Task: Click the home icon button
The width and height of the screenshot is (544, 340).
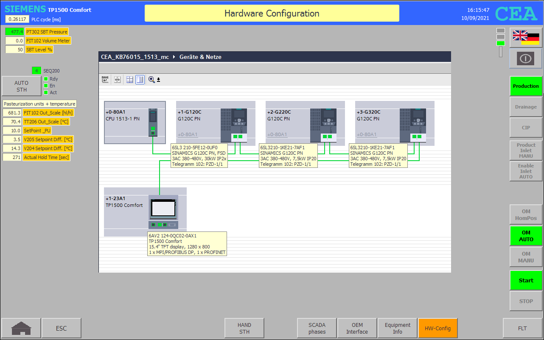Action: (x=21, y=328)
